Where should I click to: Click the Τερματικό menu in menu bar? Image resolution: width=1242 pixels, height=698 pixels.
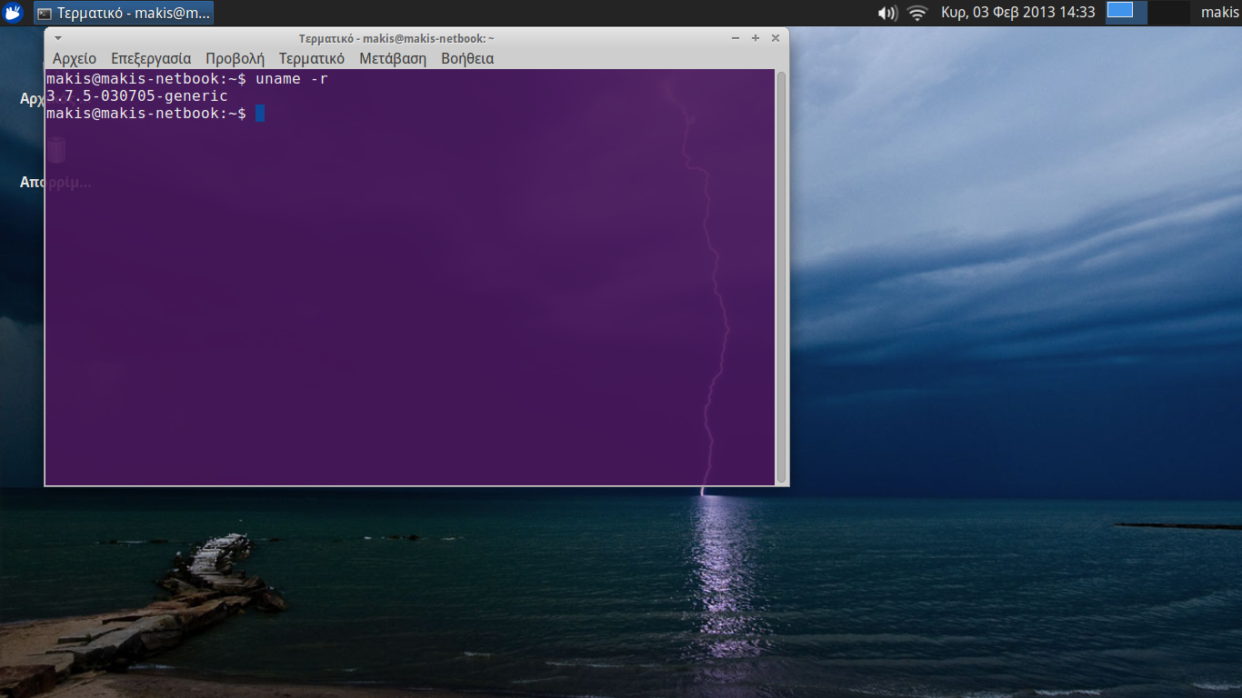(311, 58)
